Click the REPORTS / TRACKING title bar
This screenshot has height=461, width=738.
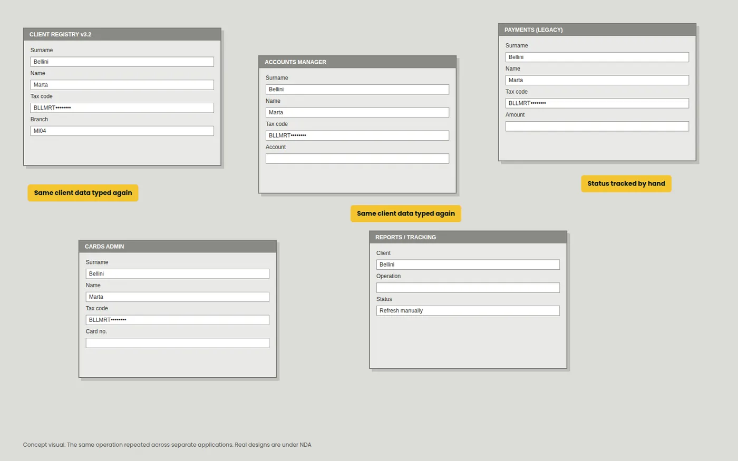(x=468, y=238)
